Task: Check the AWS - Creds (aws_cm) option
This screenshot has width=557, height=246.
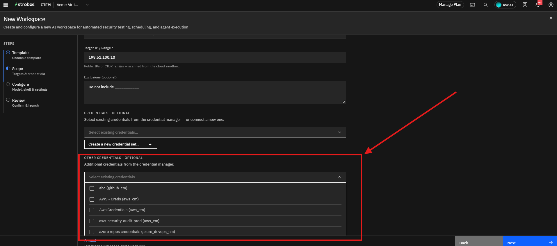Action: coord(92,199)
